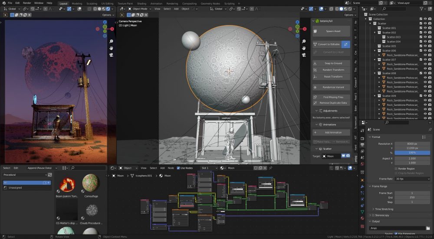
Task: Open Append (Reuse Data) import dropdown
Action: [42, 168]
